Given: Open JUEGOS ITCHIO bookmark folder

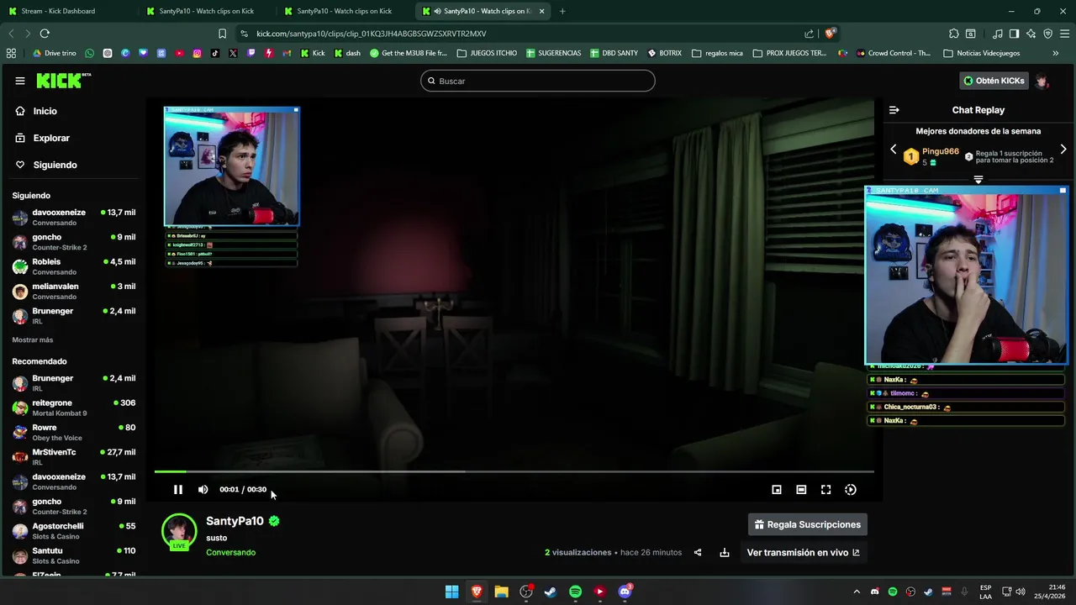Looking at the screenshot, I should click(x=487, y=53).
